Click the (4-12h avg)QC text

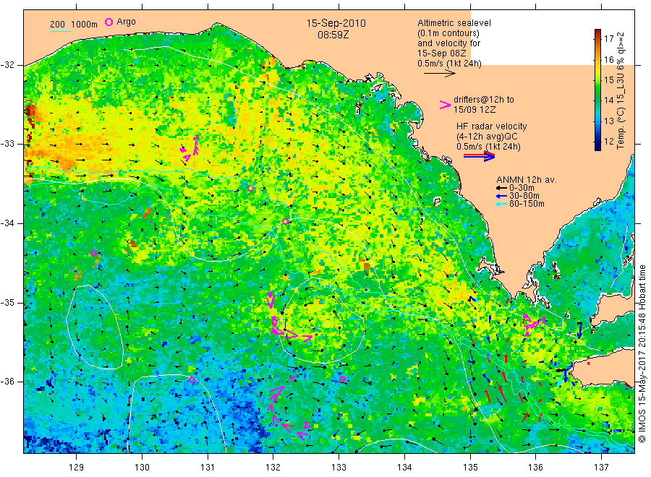point(487,137)
